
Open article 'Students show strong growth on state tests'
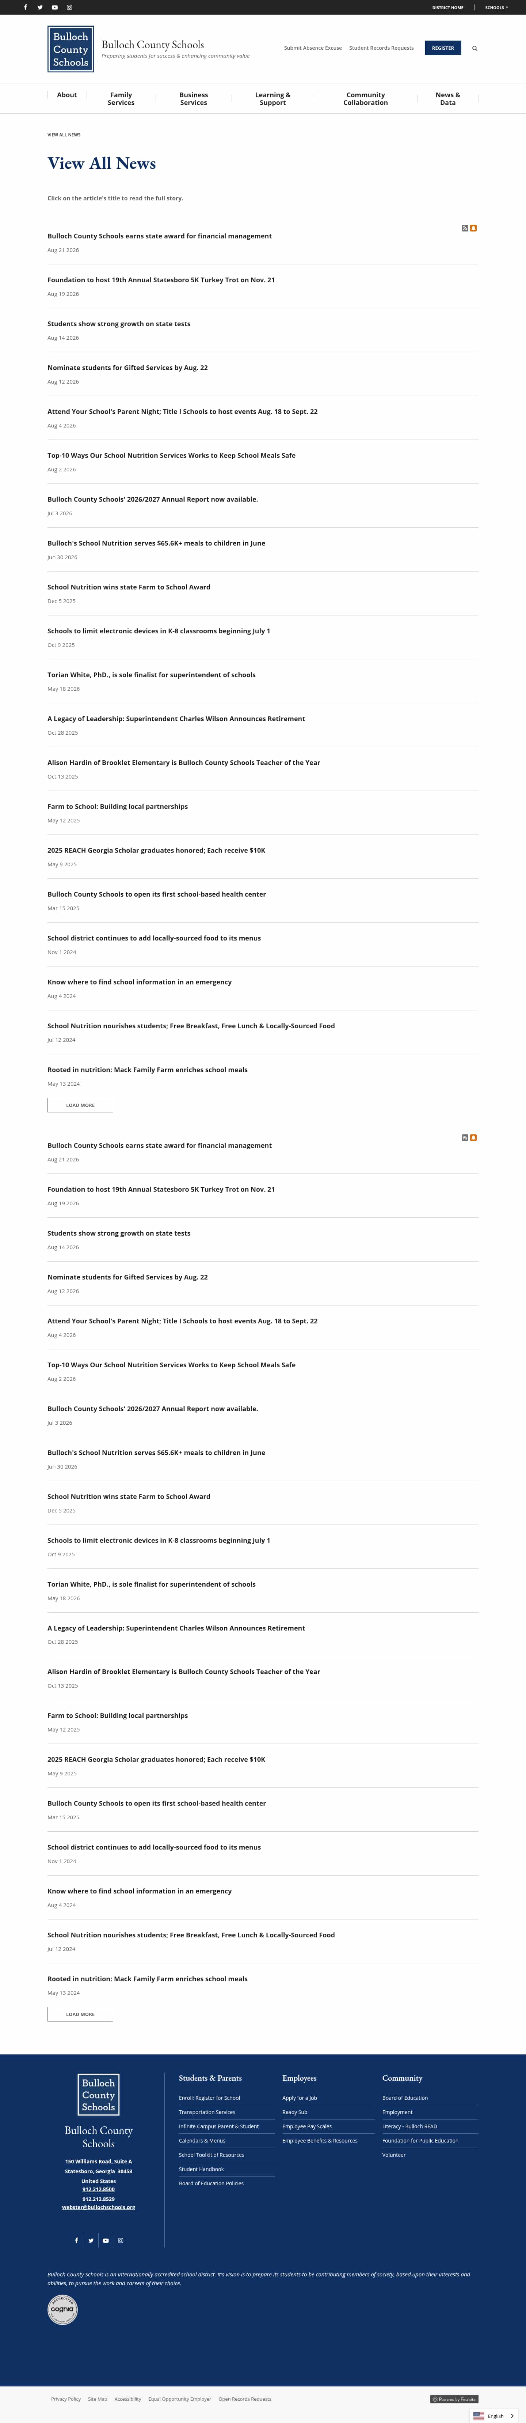[119, 324]
